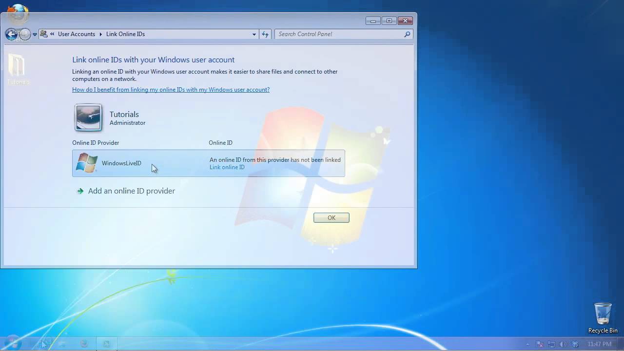Screen dimensions: 624x351
Task: Minimize the Link Online IDs window
Action: coord(373,21)
